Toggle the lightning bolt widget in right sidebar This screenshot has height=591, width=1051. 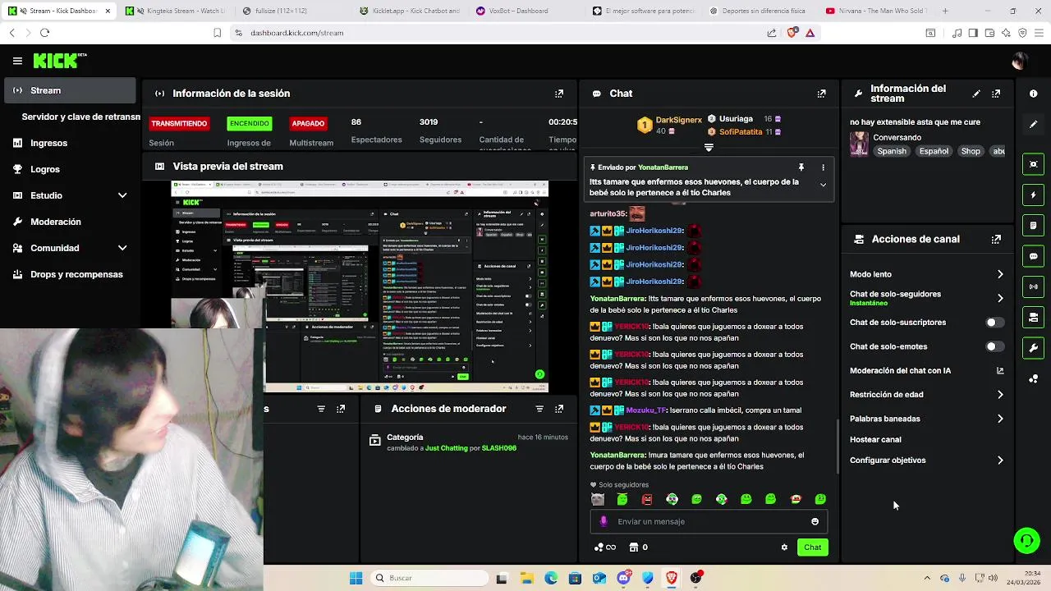tap(1033, 195)
